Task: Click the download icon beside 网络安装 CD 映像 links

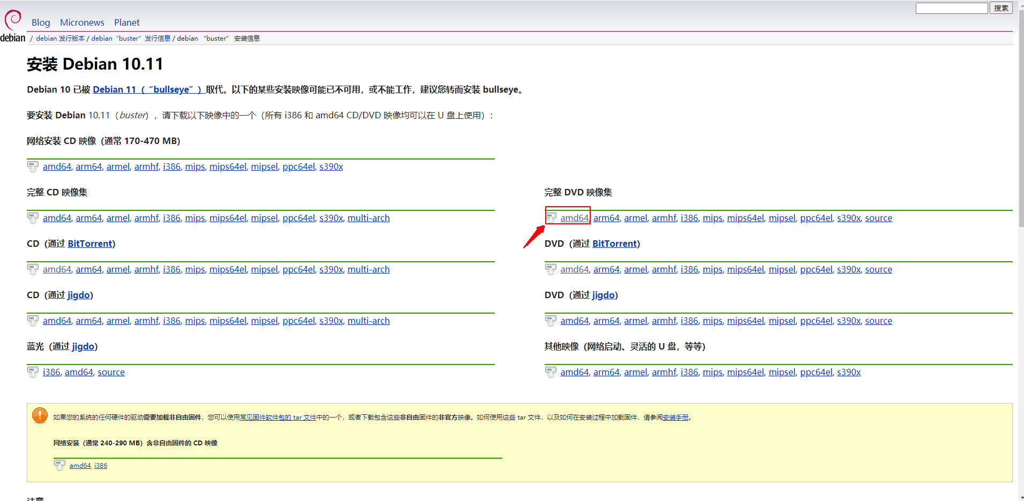Action: pyautogui.click(x=33, y=166)
